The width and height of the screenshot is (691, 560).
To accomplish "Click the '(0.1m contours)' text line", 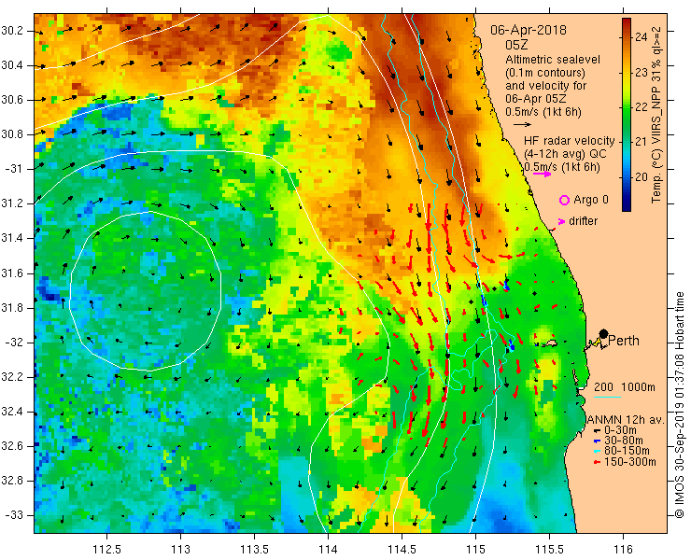I will [545, 72].
